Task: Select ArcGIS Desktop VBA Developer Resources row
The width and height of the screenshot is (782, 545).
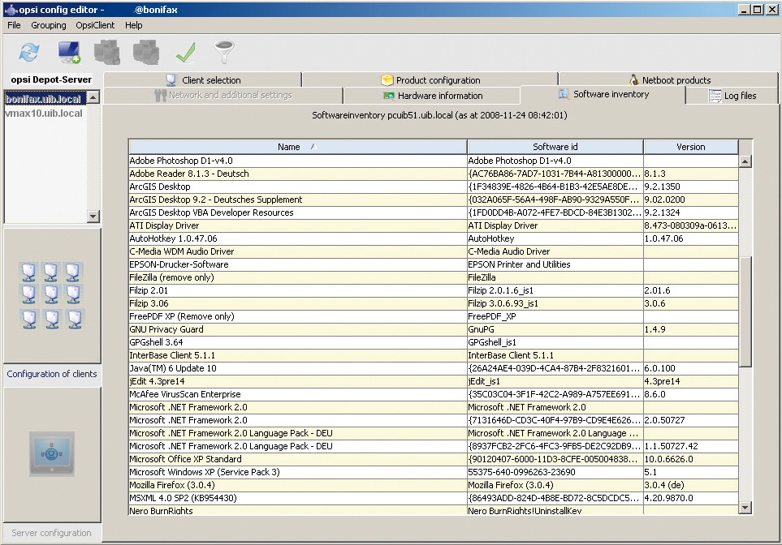Action: point(434,212)
